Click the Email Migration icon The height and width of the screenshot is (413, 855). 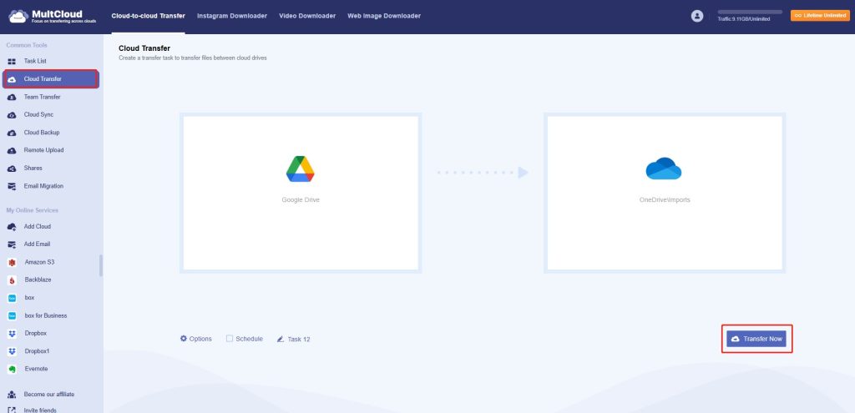[12, 186]
